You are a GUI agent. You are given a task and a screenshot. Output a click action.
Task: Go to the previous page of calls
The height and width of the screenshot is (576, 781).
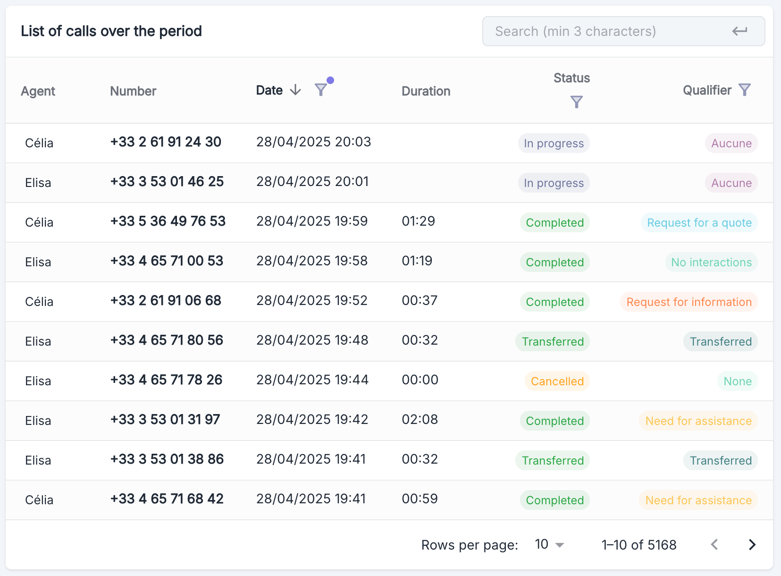pos(714,545)
